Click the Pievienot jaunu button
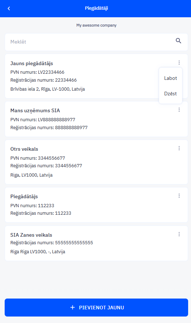Viewport: 191px width, 323px height. click(96, 308)
